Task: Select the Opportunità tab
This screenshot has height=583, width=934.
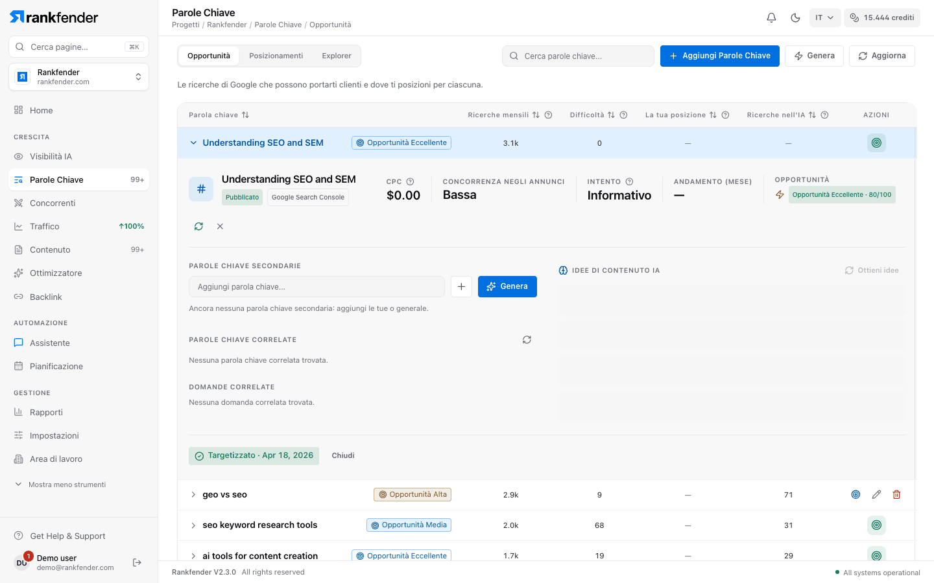Action: pyautogui.click(x=209, y=56)
